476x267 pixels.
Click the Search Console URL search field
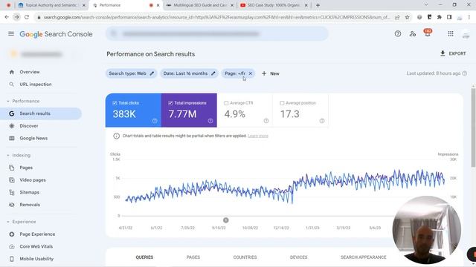coord(217,33)
